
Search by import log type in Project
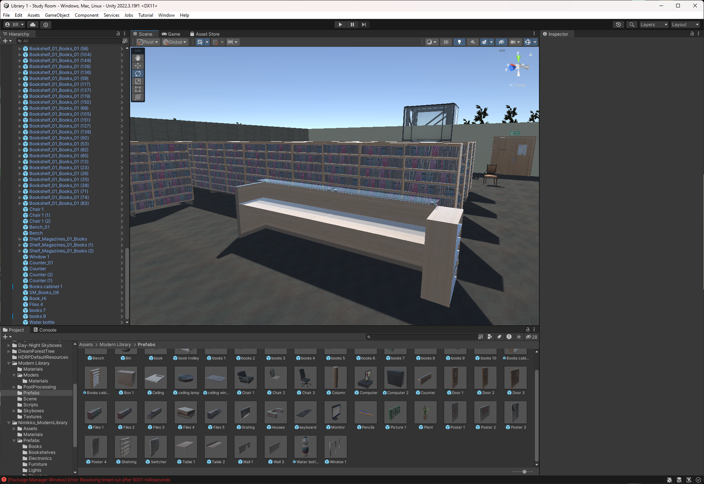click(x=509, y=337)
